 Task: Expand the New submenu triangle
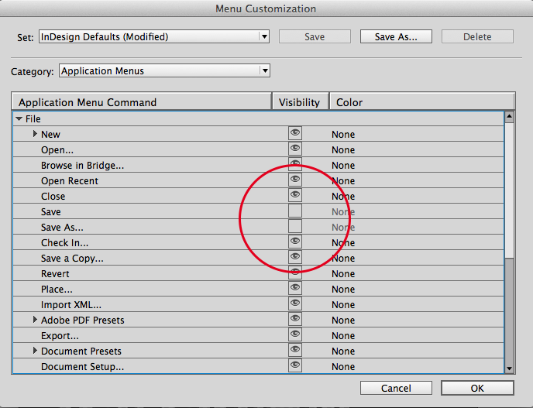35,135
